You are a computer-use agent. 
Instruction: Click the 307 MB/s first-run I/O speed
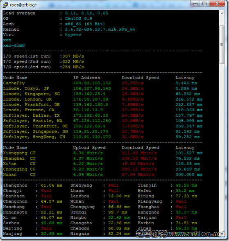pos(73,56)
